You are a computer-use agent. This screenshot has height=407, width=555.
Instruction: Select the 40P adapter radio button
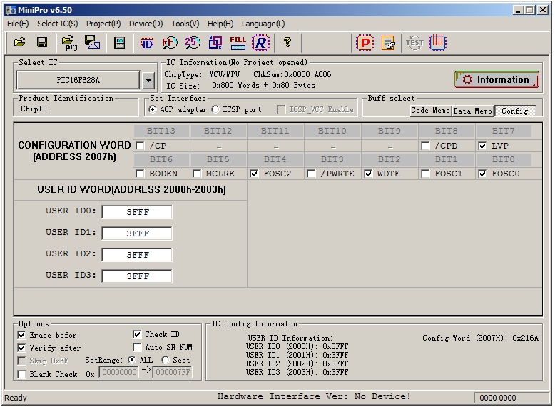pyautogui.click(x=153, y=109)
